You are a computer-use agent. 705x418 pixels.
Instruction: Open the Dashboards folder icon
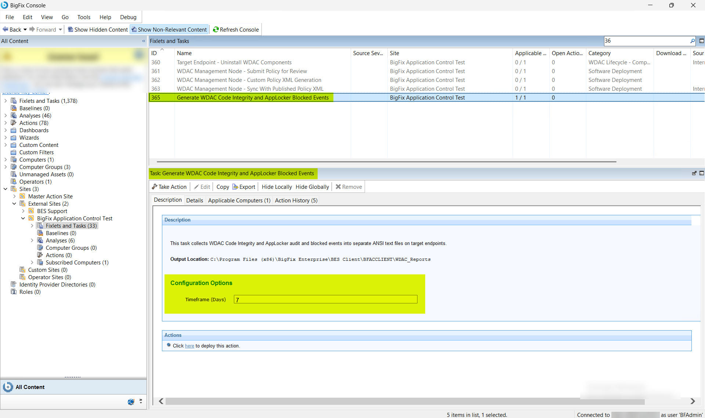click(14, 130)
